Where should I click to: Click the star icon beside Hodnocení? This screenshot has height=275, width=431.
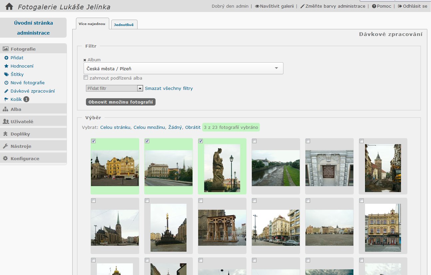point(6,66)
